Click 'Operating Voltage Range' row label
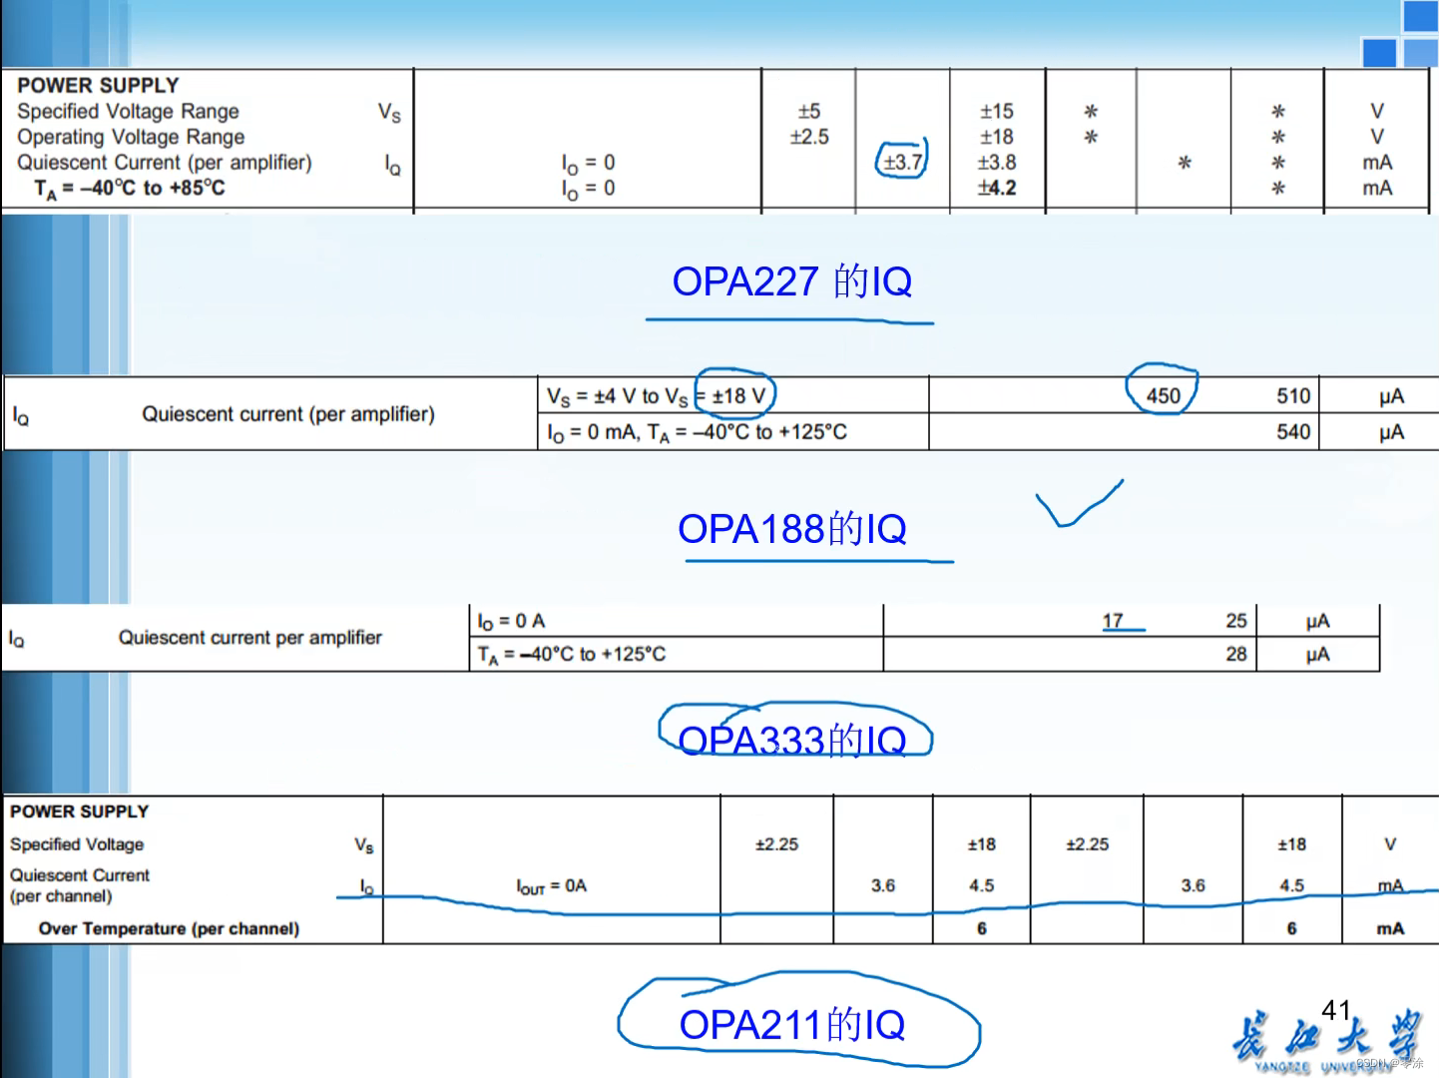The width and height of the screenshot is (1439, 1078). point(131,137)
